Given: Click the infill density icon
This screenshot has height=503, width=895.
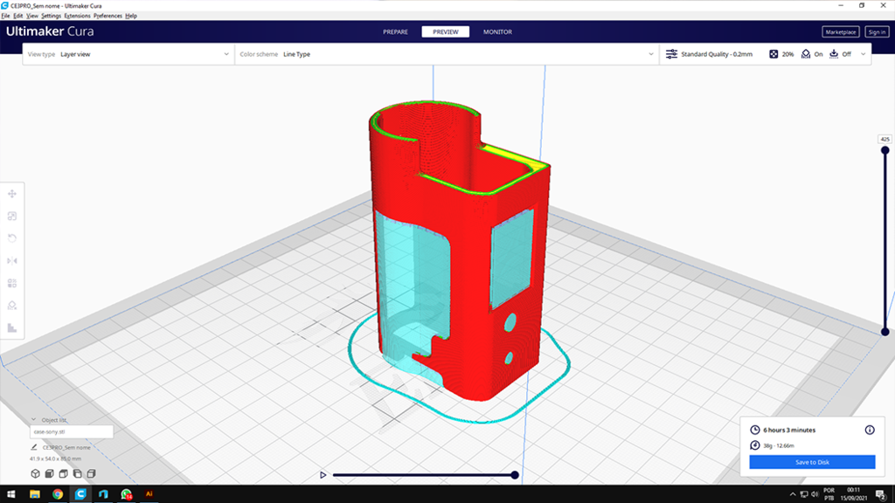Looking at the screenshot, I should tap(774, 53).
